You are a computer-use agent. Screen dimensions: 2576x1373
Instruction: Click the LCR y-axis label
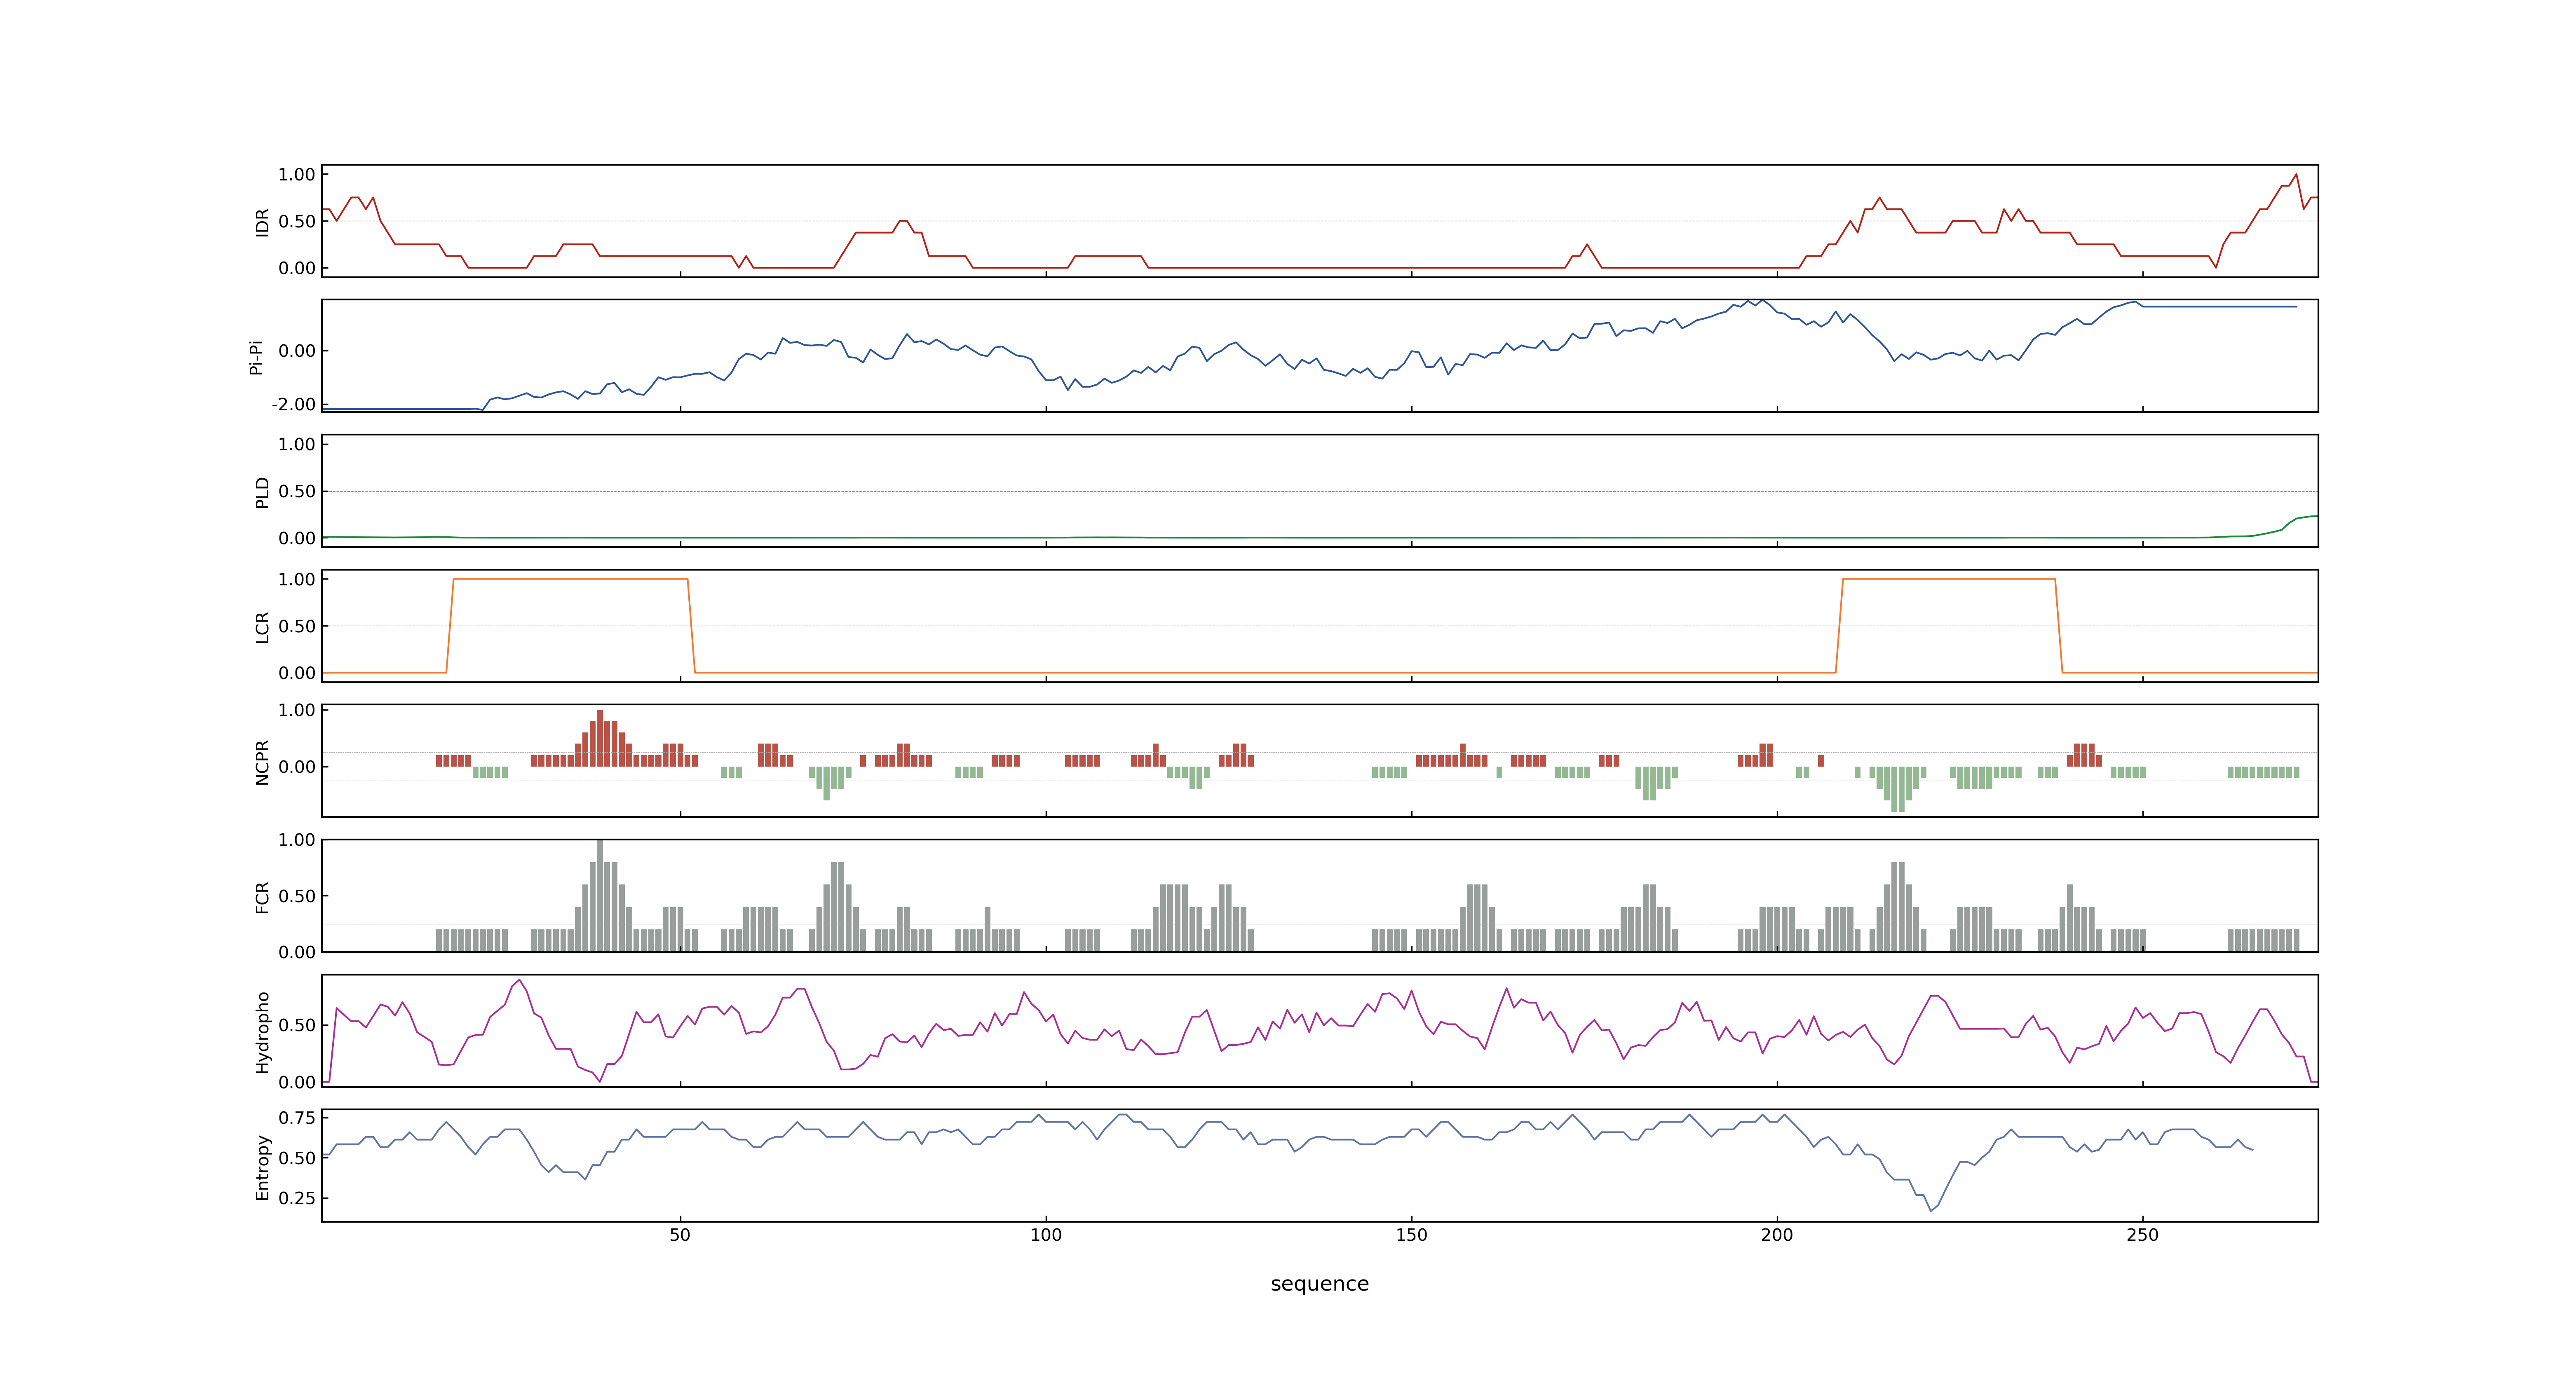pyautogui.click(x=262, y=627)
